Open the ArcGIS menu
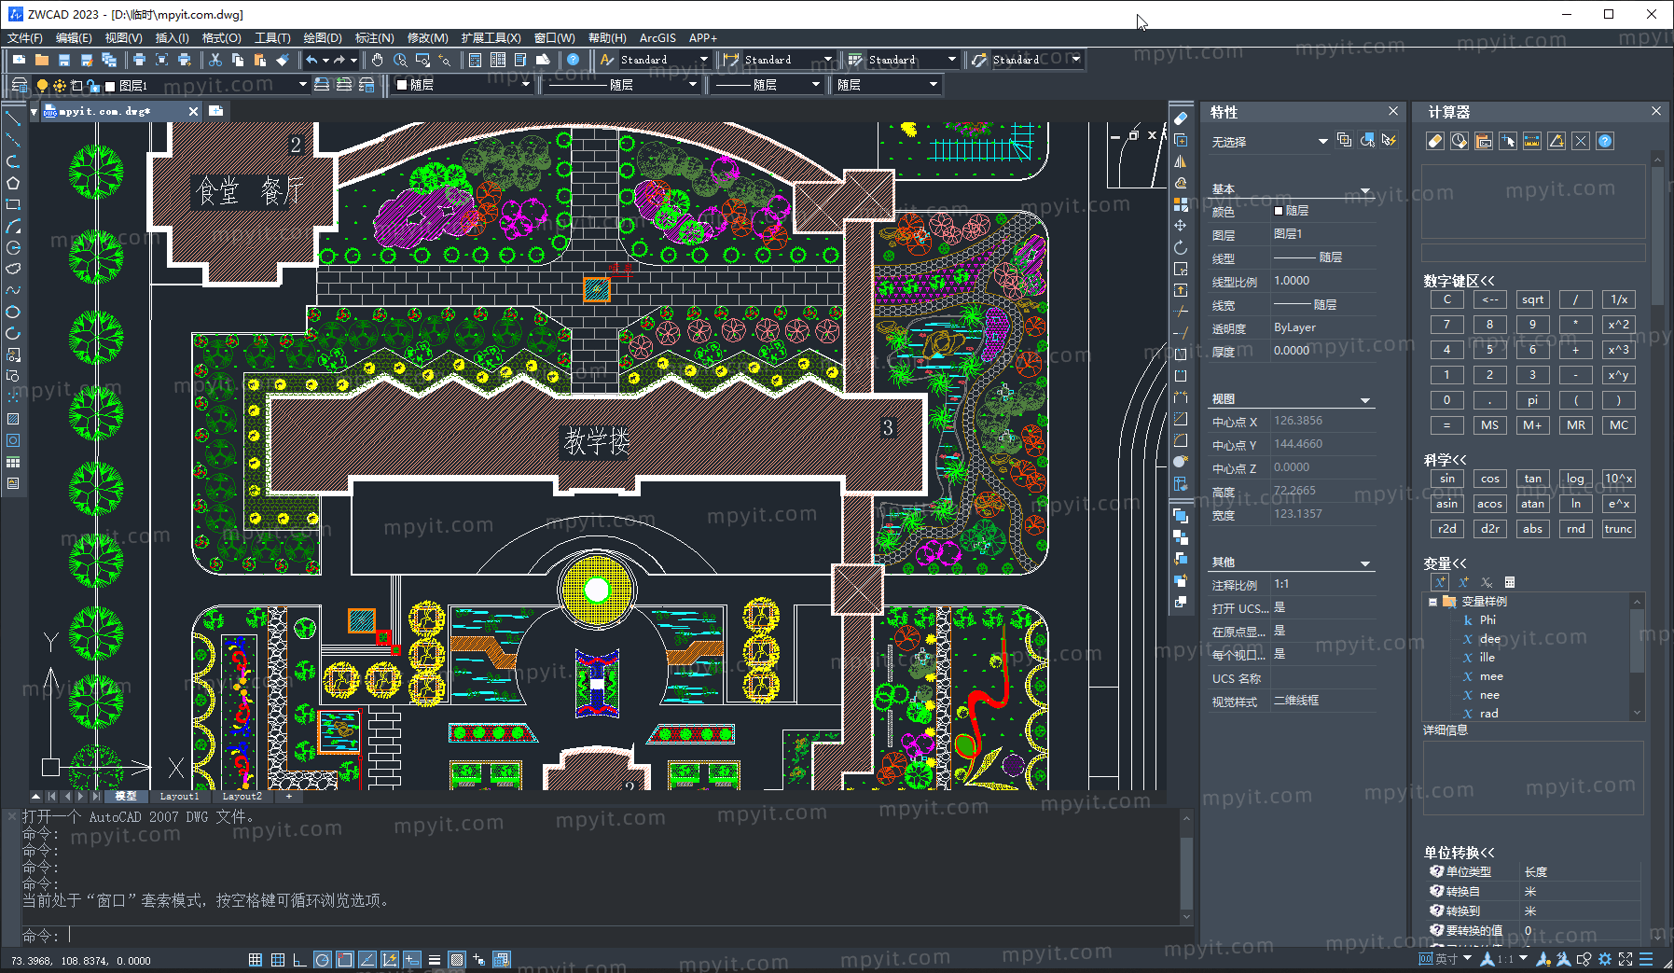 pyautogui.click(x=657, y=38)
